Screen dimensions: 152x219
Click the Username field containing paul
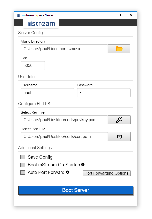click(x=48, y=93)
